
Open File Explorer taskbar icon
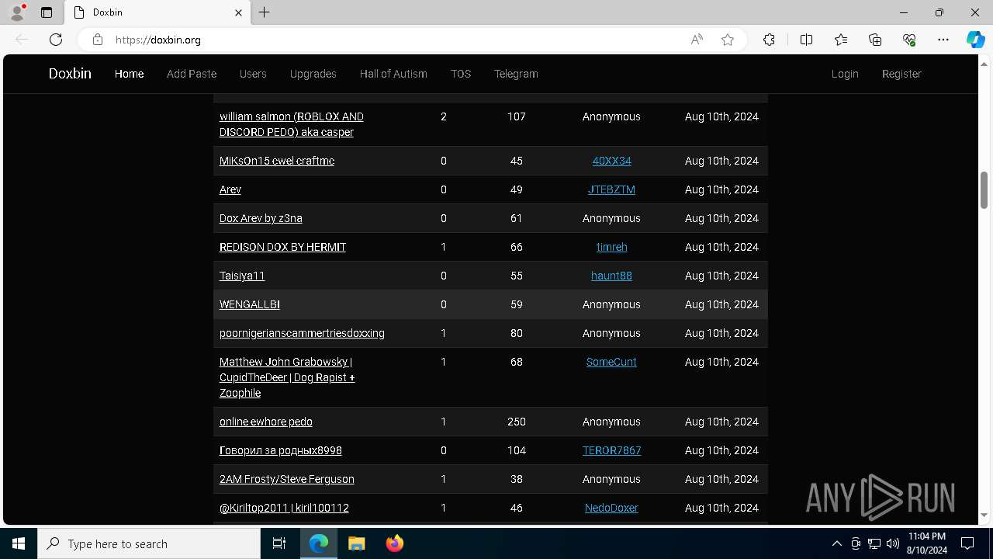(x=356, y=543)
